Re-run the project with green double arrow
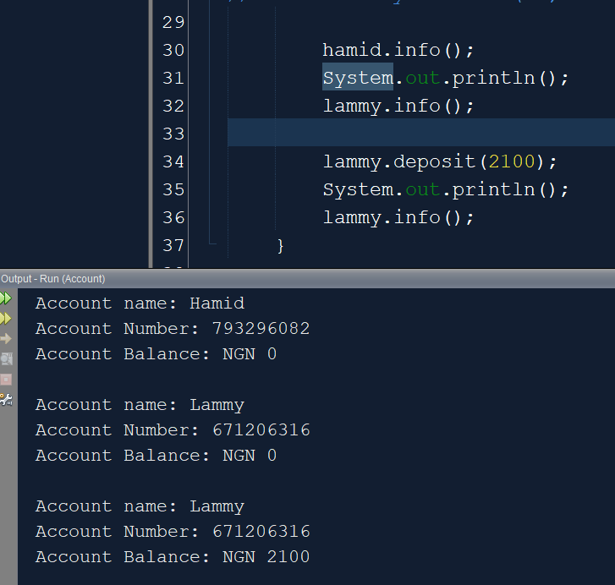The height and width of the screenshot is (585, 615). click(x=6, y=298)
